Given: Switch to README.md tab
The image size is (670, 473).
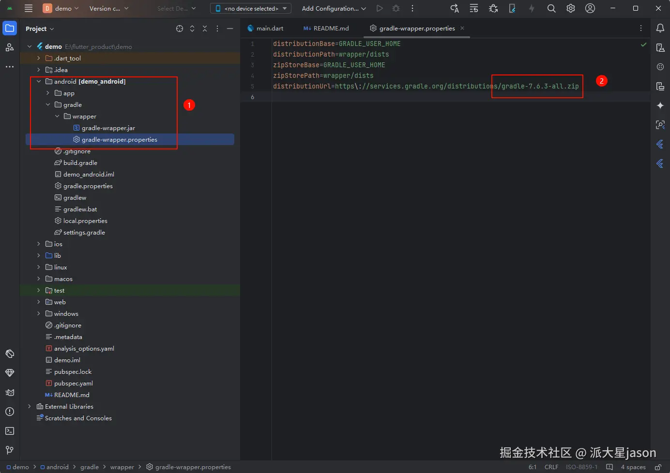Looking at the screenshot, I should tap(326, 28).
